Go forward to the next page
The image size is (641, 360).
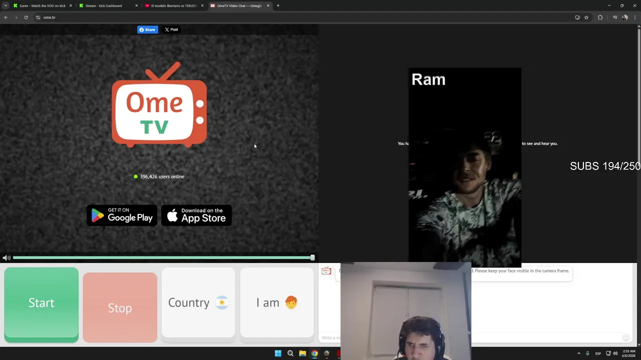tap(16, 17)
